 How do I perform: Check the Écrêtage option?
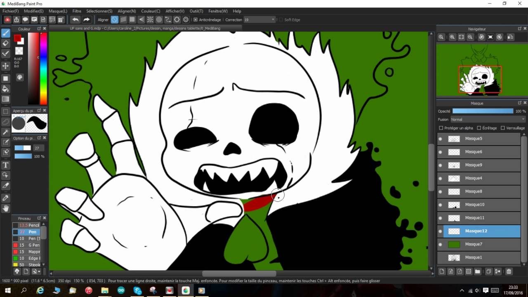click(479, 128)
